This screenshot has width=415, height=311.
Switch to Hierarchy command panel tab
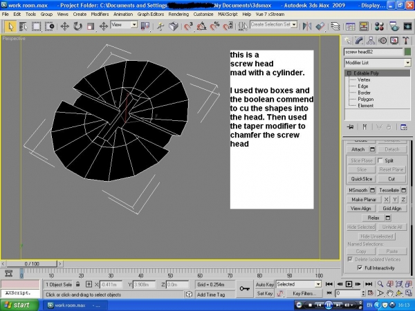click(371, 41)
